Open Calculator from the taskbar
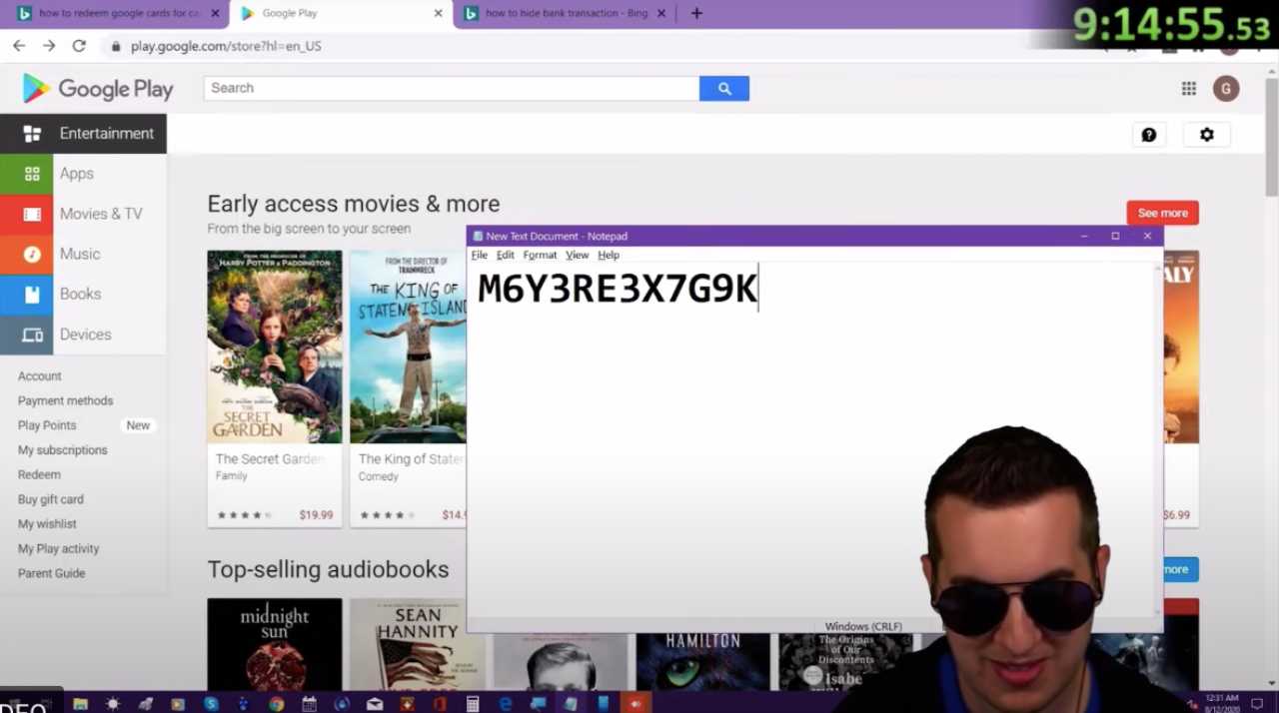Image resolution: width=1279 pixels, height=713 pixels. 473,704
